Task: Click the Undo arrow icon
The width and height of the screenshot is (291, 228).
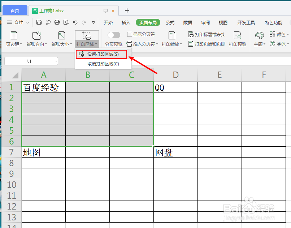Action: pos(75,22)
